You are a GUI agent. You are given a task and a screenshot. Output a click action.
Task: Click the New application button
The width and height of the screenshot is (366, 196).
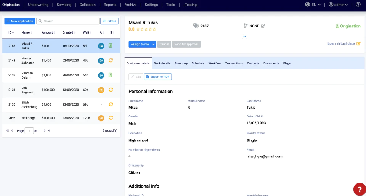[x=20, y=21]
